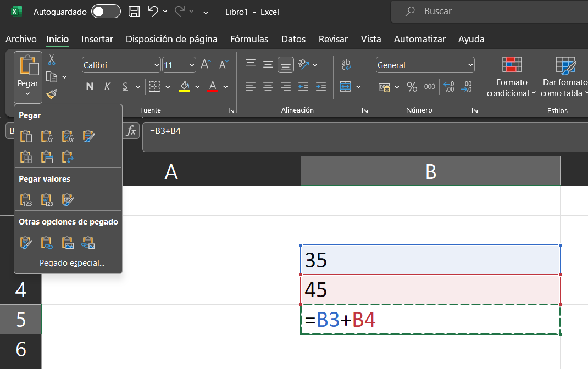Toggle wrap text button
This screenshot has height=369, width=588.
tap(346, 64)
